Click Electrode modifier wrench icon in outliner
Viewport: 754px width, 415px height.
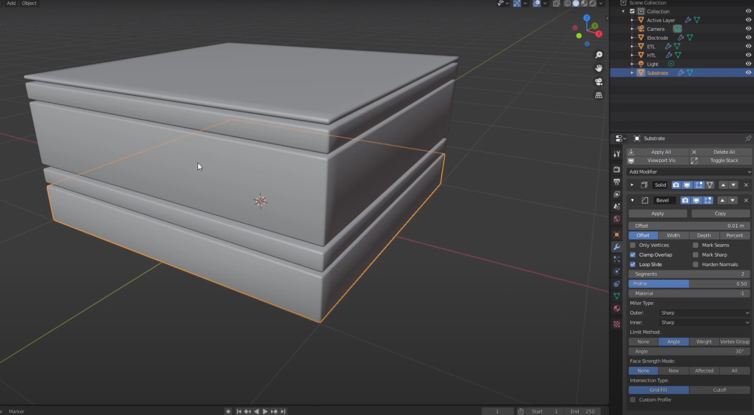[681, 37]
